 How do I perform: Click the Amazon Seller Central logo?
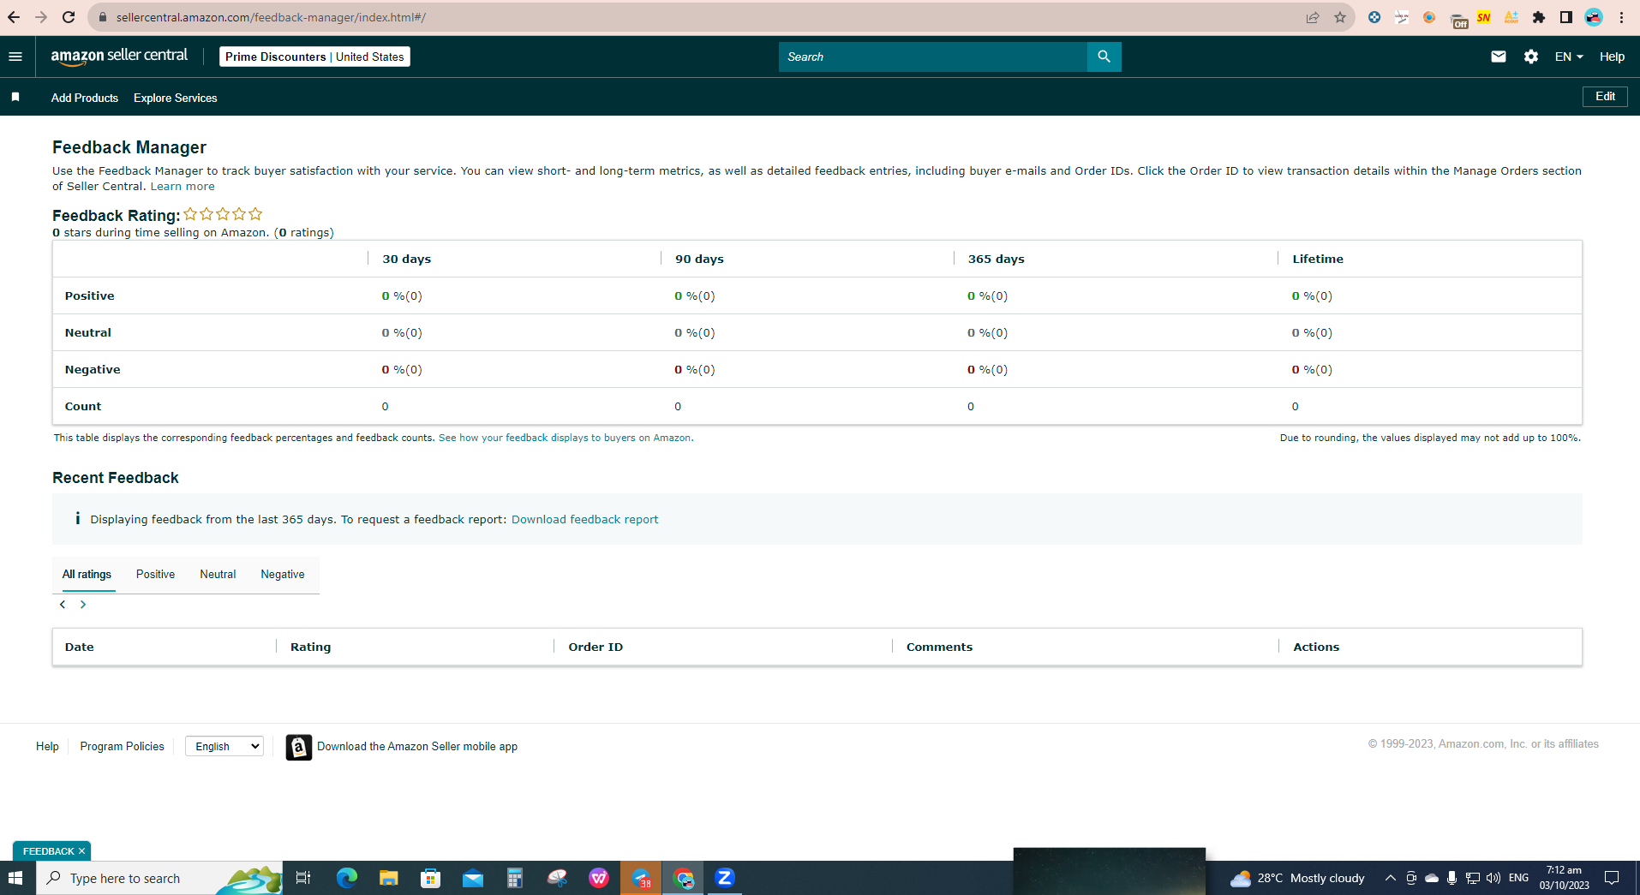tap(119, 57)
